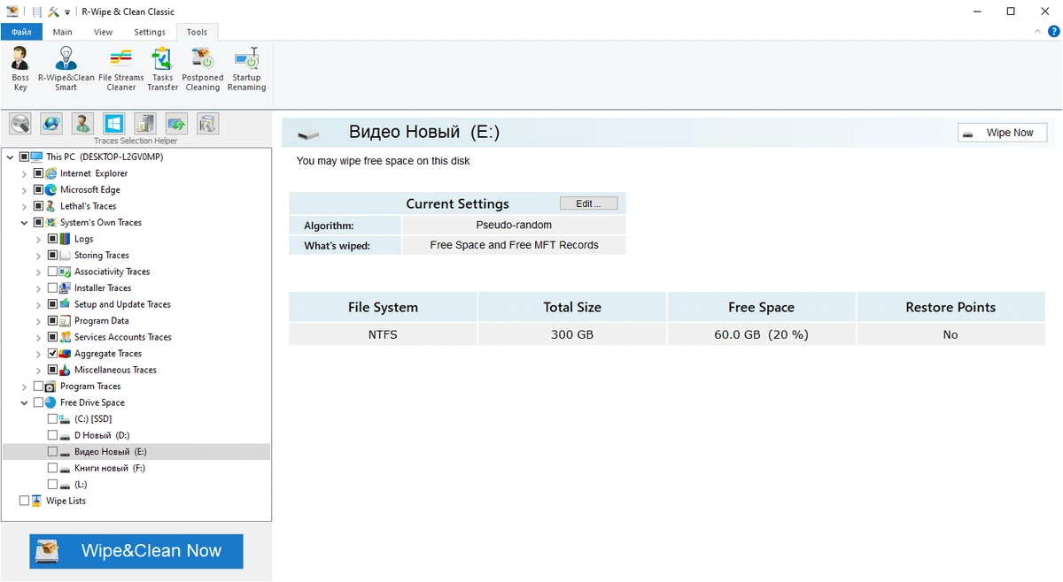
Task: Click the Lethal's Traces user icon
Action: click(51, 206)
